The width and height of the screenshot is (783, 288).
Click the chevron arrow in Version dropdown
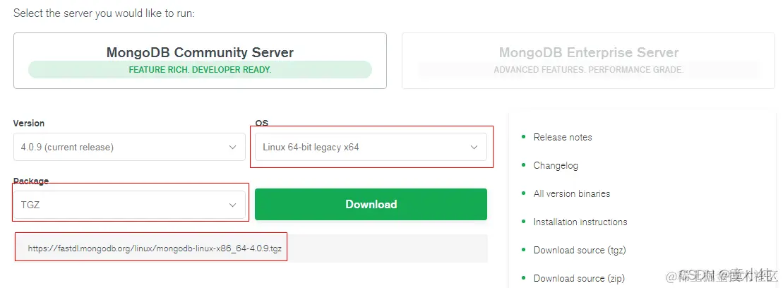(x=233, y=148)
